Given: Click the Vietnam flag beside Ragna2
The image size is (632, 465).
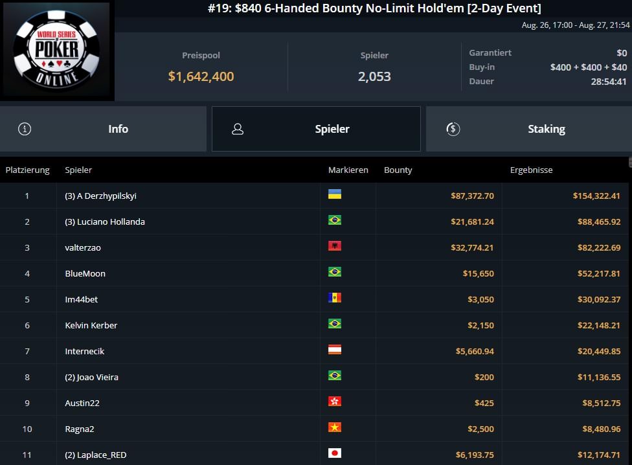Looking at the screenshot, I should click(x=335, y=427).
